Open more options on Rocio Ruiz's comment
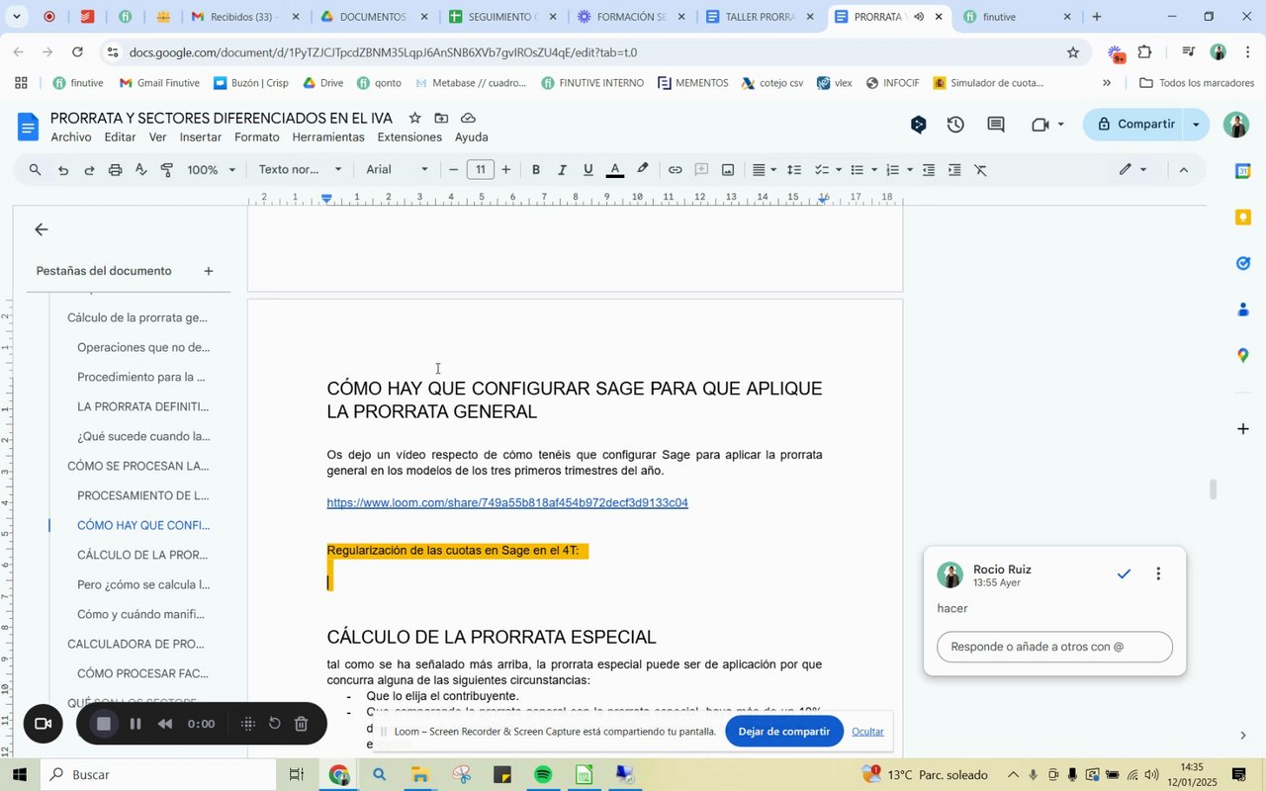The image size is (1266, 791). point(1158,573)
